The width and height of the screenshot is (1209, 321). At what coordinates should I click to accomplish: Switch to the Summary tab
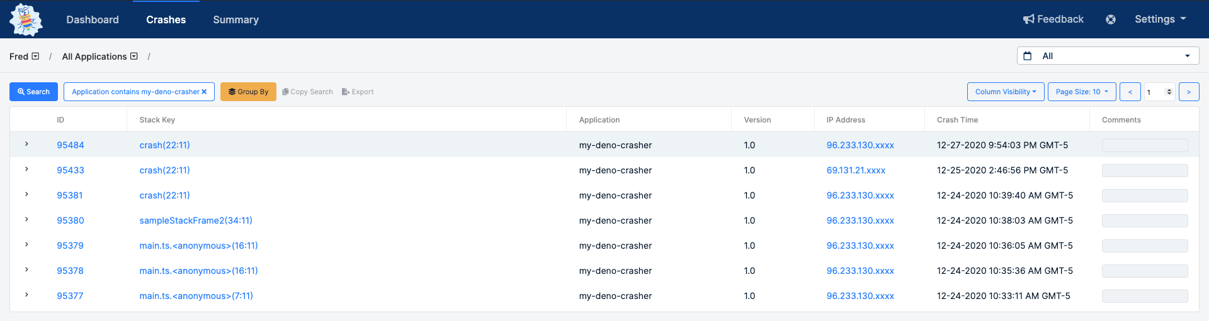pos(236,19)
